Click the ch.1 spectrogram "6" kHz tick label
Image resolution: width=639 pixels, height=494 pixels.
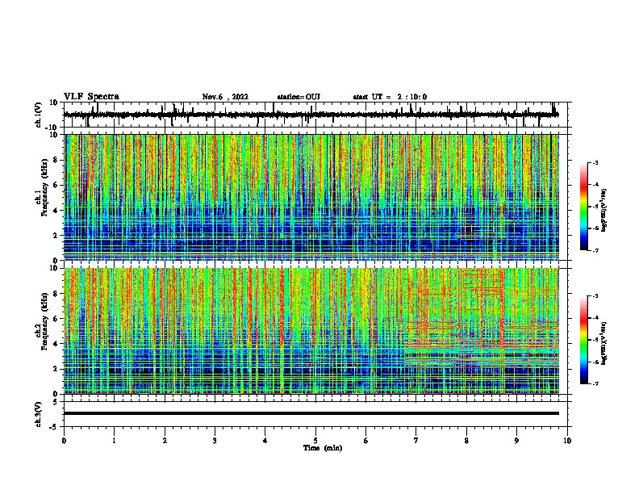coord(56,186)
